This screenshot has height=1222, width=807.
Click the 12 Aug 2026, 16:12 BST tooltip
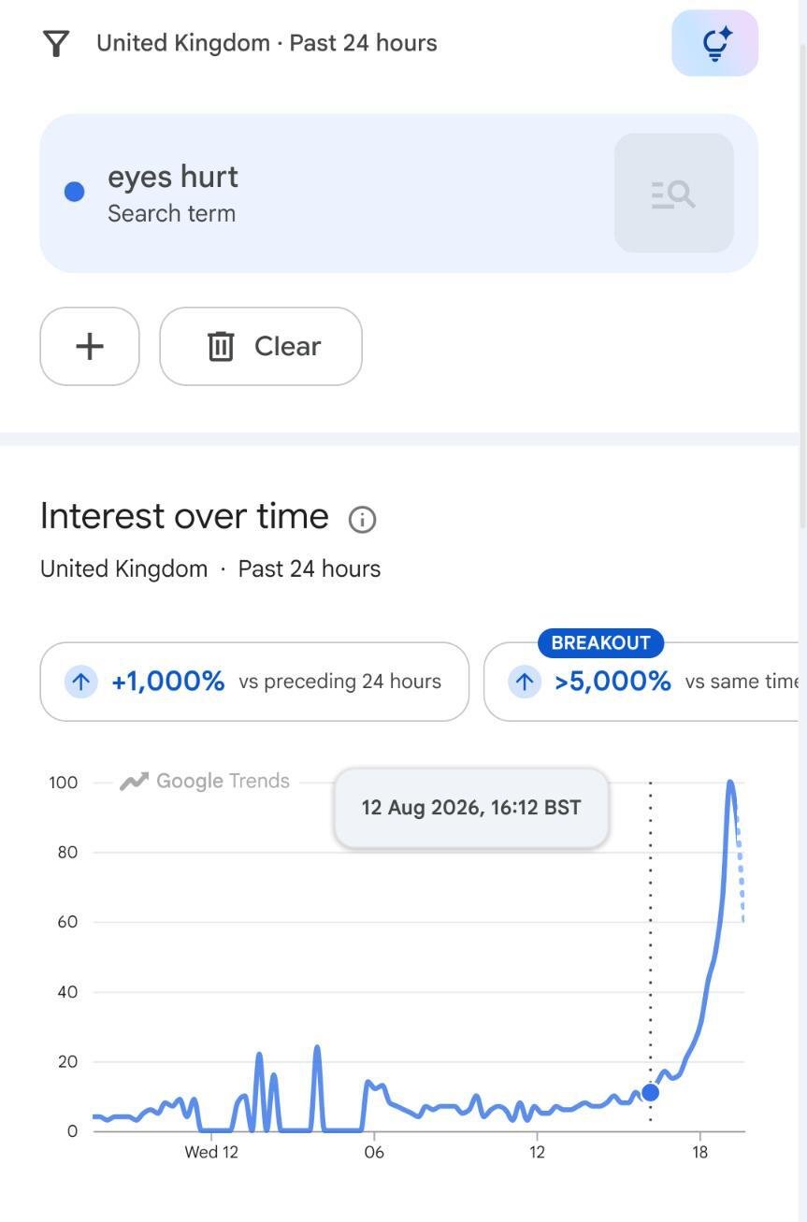coord(471,808)
